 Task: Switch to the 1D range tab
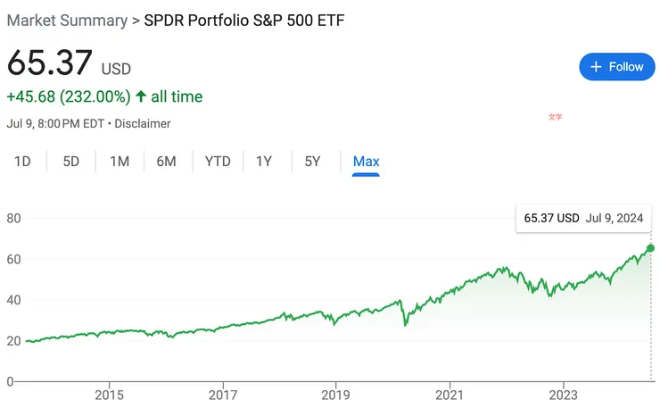click(x=22, y=162)
